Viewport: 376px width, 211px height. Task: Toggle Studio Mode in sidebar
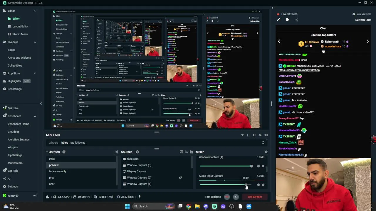pyautogui.click(x=20, y=34)
